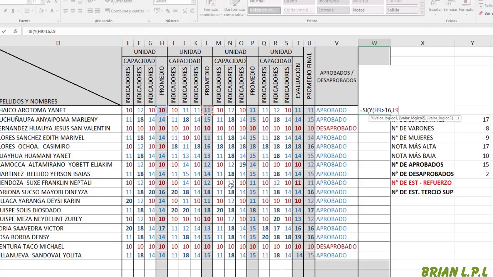
Task: Increase decimal places
Action: pos(185,11)
